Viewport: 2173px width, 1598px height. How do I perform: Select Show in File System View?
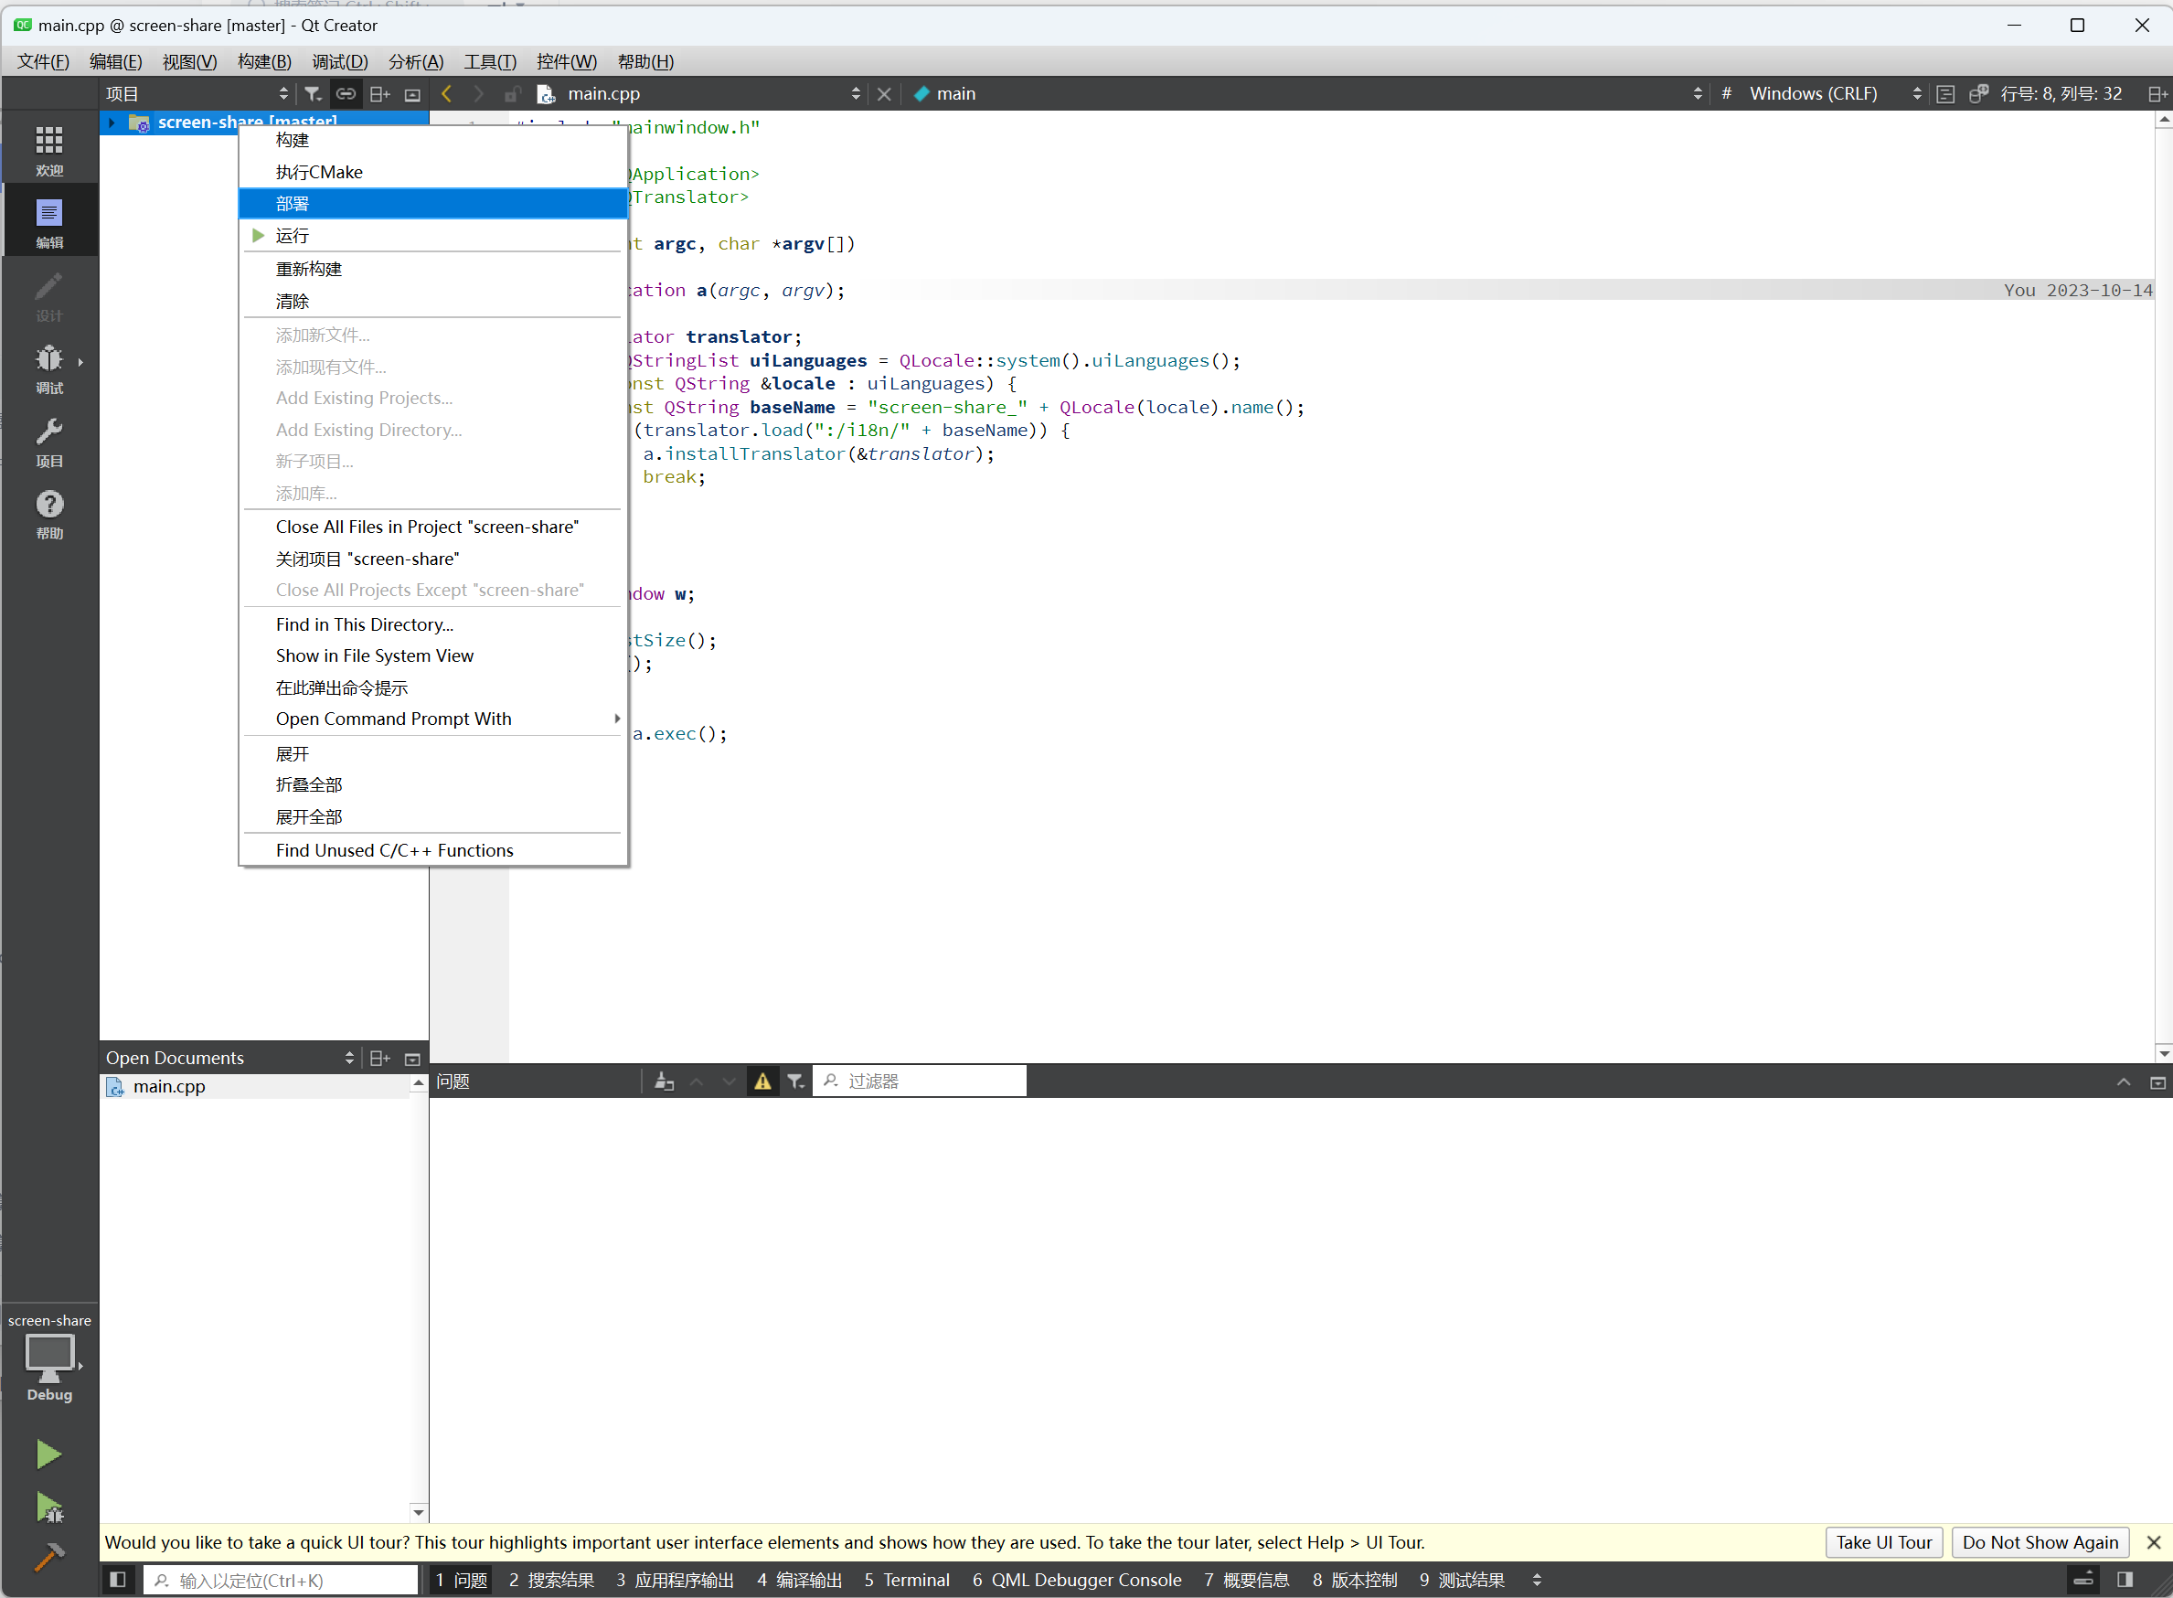(433, 655)
